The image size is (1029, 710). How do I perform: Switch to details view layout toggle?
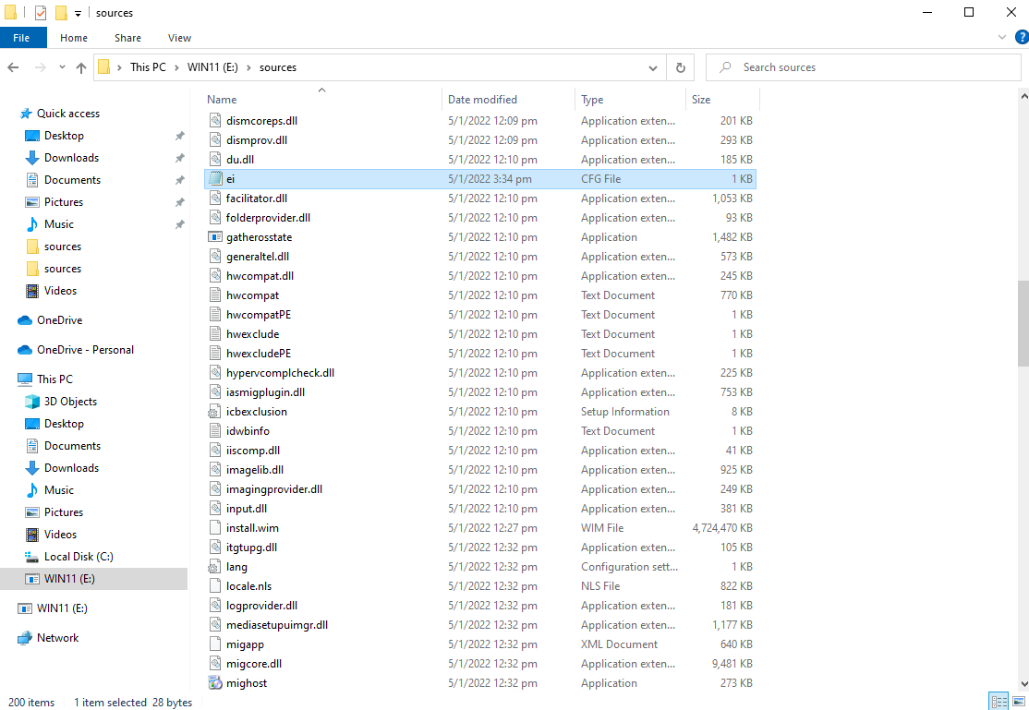998,702
